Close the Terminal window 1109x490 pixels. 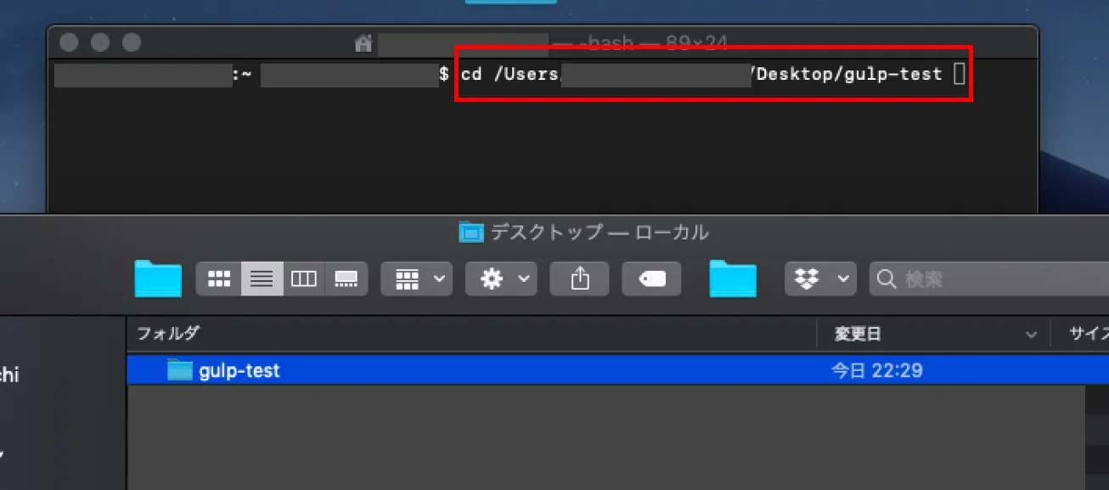[70, 42]
